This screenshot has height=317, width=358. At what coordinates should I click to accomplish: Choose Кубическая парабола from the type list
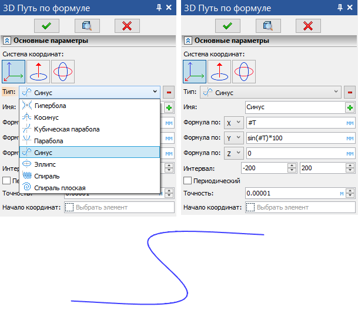66,129
